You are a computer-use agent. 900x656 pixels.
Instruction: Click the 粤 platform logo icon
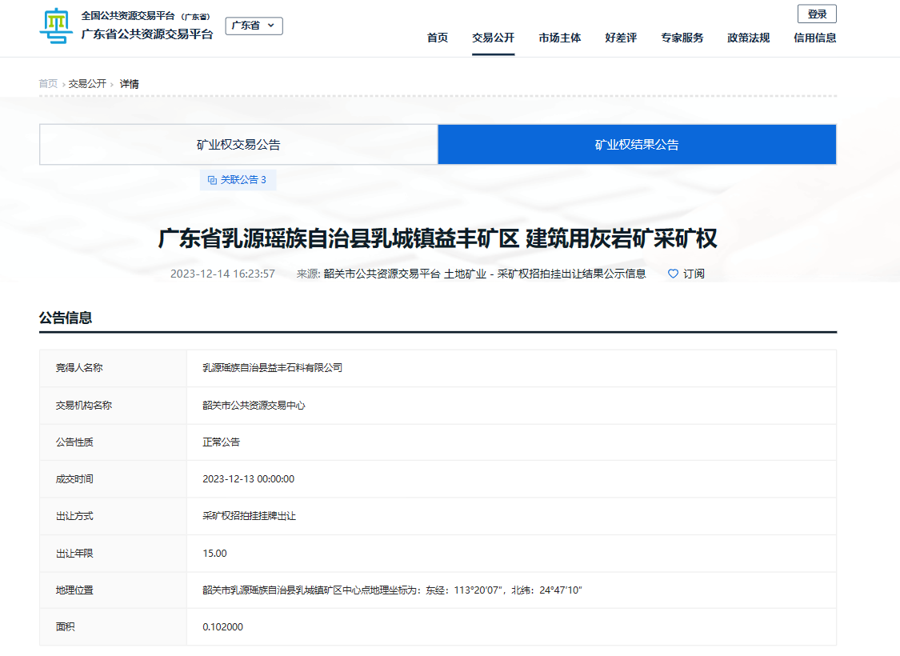[x=56, y=26]
